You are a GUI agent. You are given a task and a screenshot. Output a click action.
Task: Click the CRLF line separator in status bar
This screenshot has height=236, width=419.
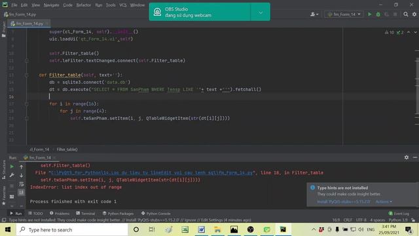pyautogui.click(x=348, y=220)
